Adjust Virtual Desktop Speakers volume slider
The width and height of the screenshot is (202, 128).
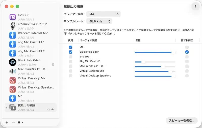pyautogui.click(x=155, y=76)
